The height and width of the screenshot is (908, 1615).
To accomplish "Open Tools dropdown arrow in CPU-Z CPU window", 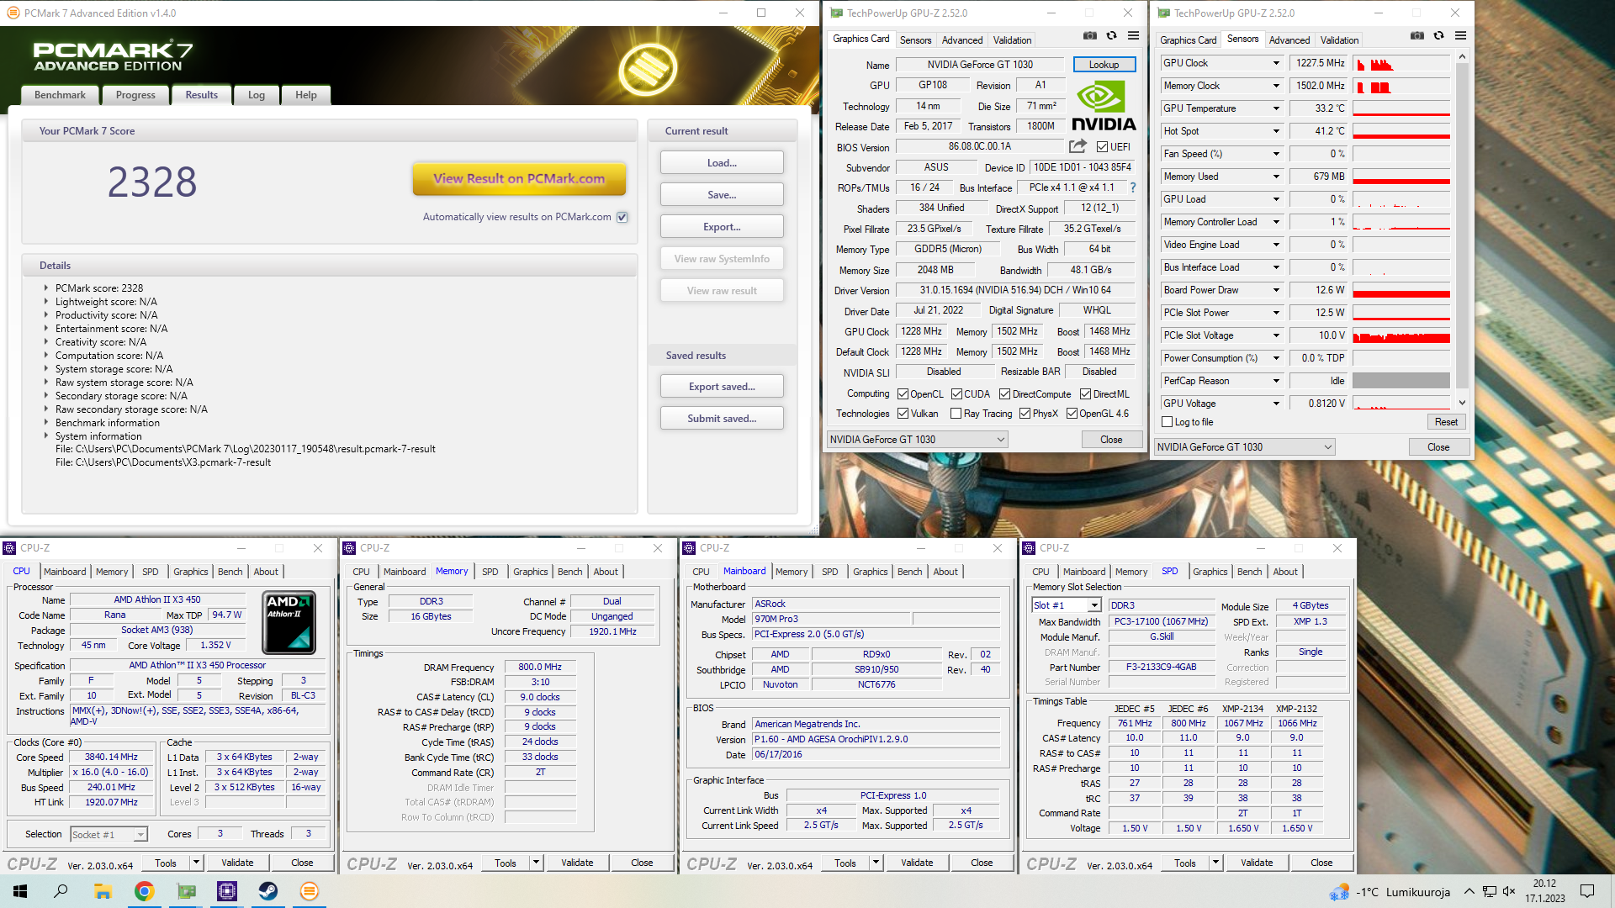I will tap(196, 862).
